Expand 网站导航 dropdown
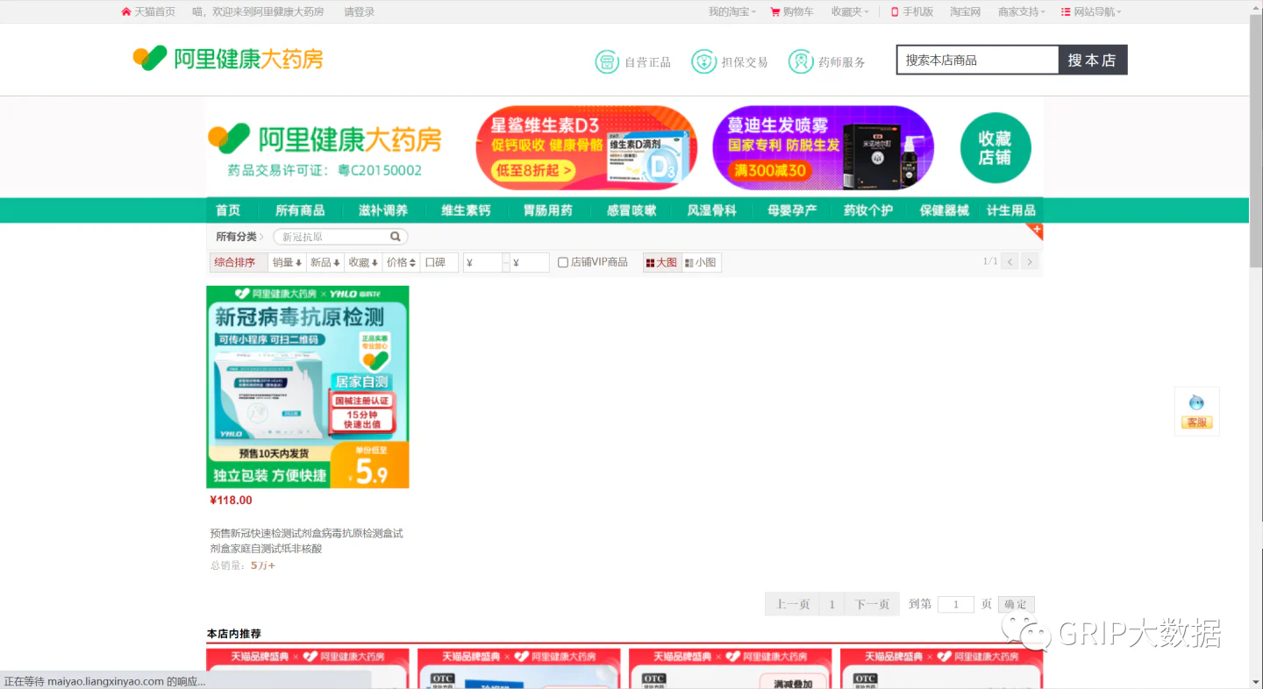Screen dimensions: 1263x689 click(x=1092, y=11)
